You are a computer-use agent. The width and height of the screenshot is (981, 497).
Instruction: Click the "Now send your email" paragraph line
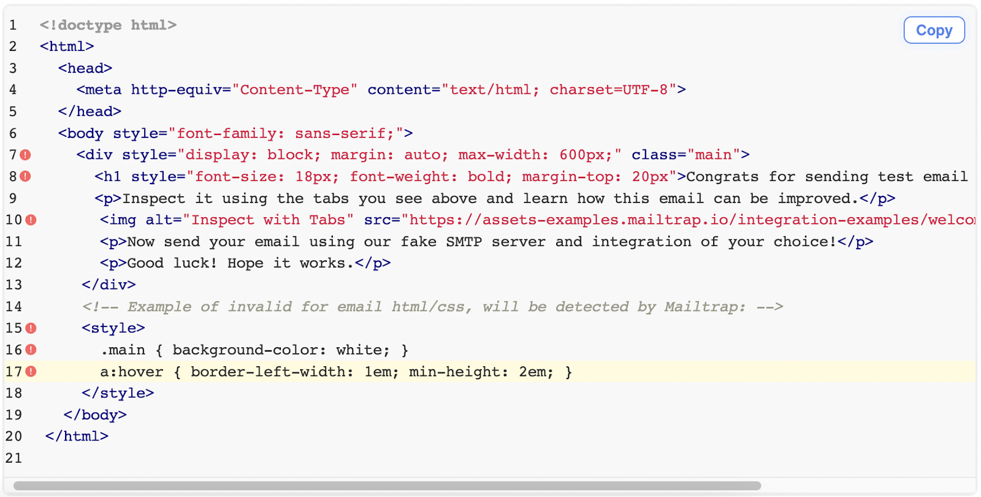(487, 242)
